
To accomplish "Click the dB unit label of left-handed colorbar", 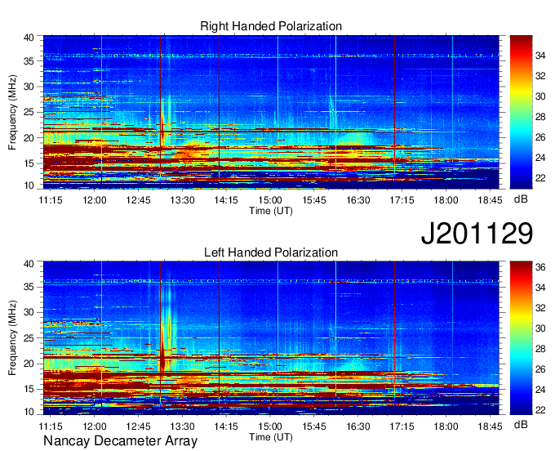I will coord(521,424).
